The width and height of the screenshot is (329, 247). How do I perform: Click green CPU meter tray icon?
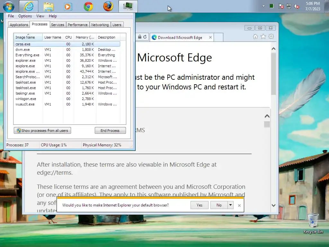click(271, 6)
